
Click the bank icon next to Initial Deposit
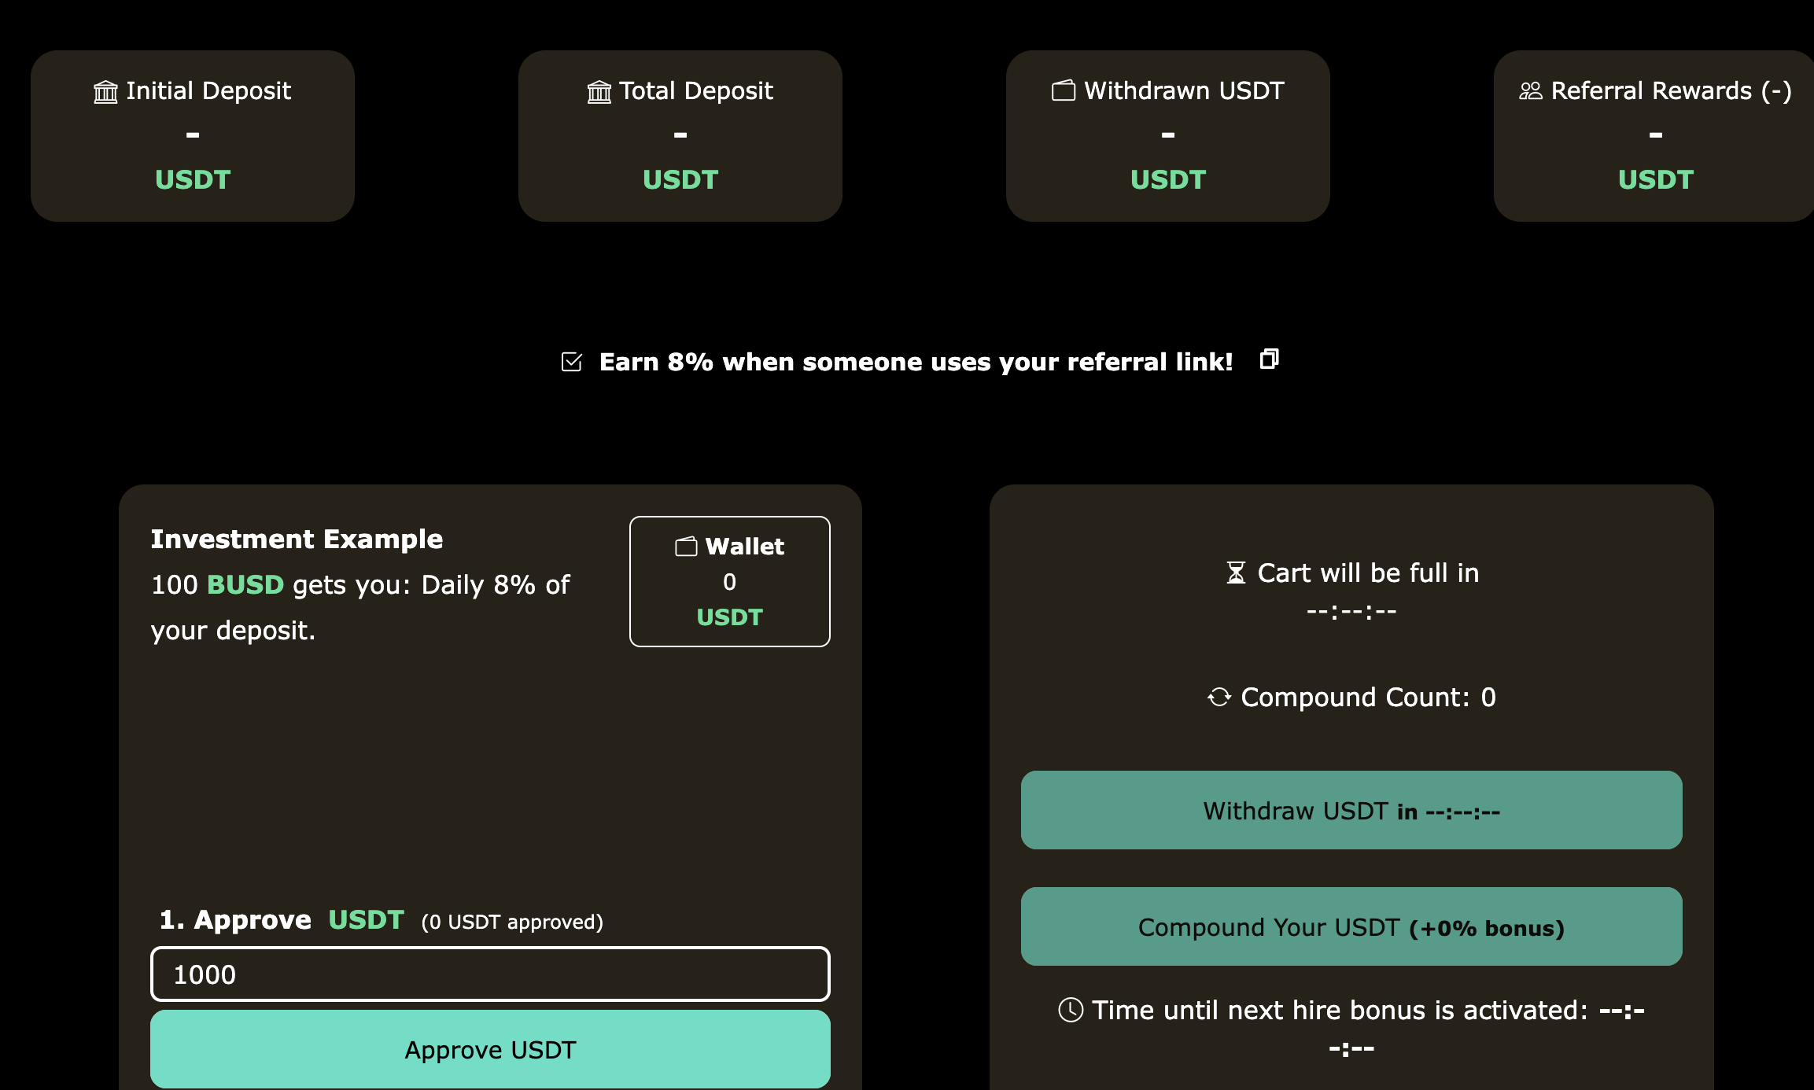coord(105,92)
